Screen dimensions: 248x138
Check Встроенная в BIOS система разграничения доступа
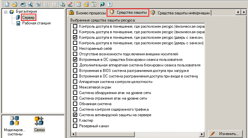click(x=75, y=70)
